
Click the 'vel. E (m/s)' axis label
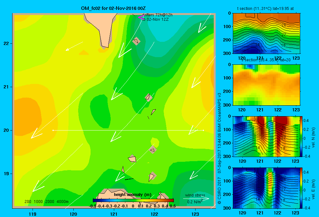tap(314, 189)
